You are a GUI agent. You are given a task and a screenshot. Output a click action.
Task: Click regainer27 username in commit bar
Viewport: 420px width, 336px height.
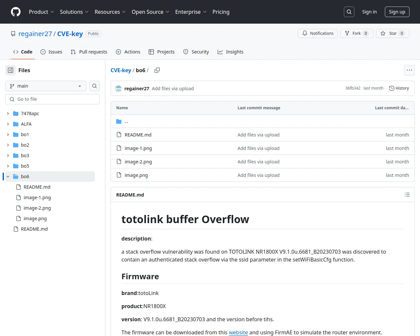pyautogui.click(x=137, y=89)
